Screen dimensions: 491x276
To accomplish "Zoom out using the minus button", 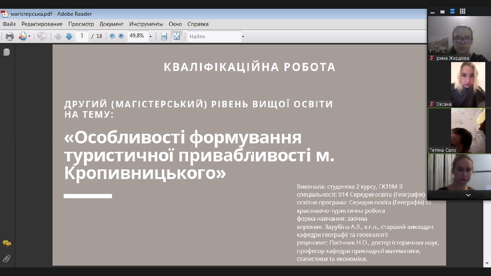I will pos(112,36).
